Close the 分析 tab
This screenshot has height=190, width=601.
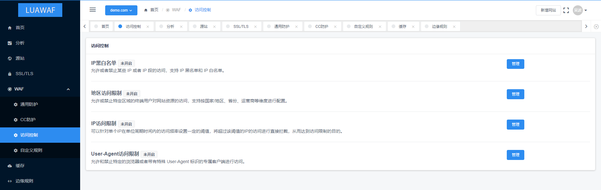point(181,27)
